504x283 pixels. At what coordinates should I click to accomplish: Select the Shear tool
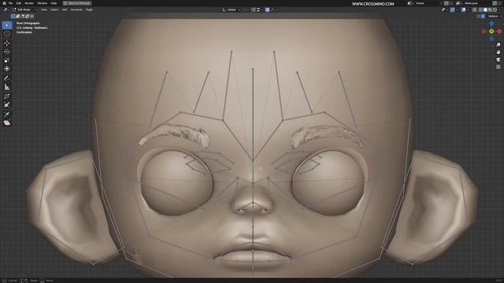pyautogui.click(x=7, y=123)
